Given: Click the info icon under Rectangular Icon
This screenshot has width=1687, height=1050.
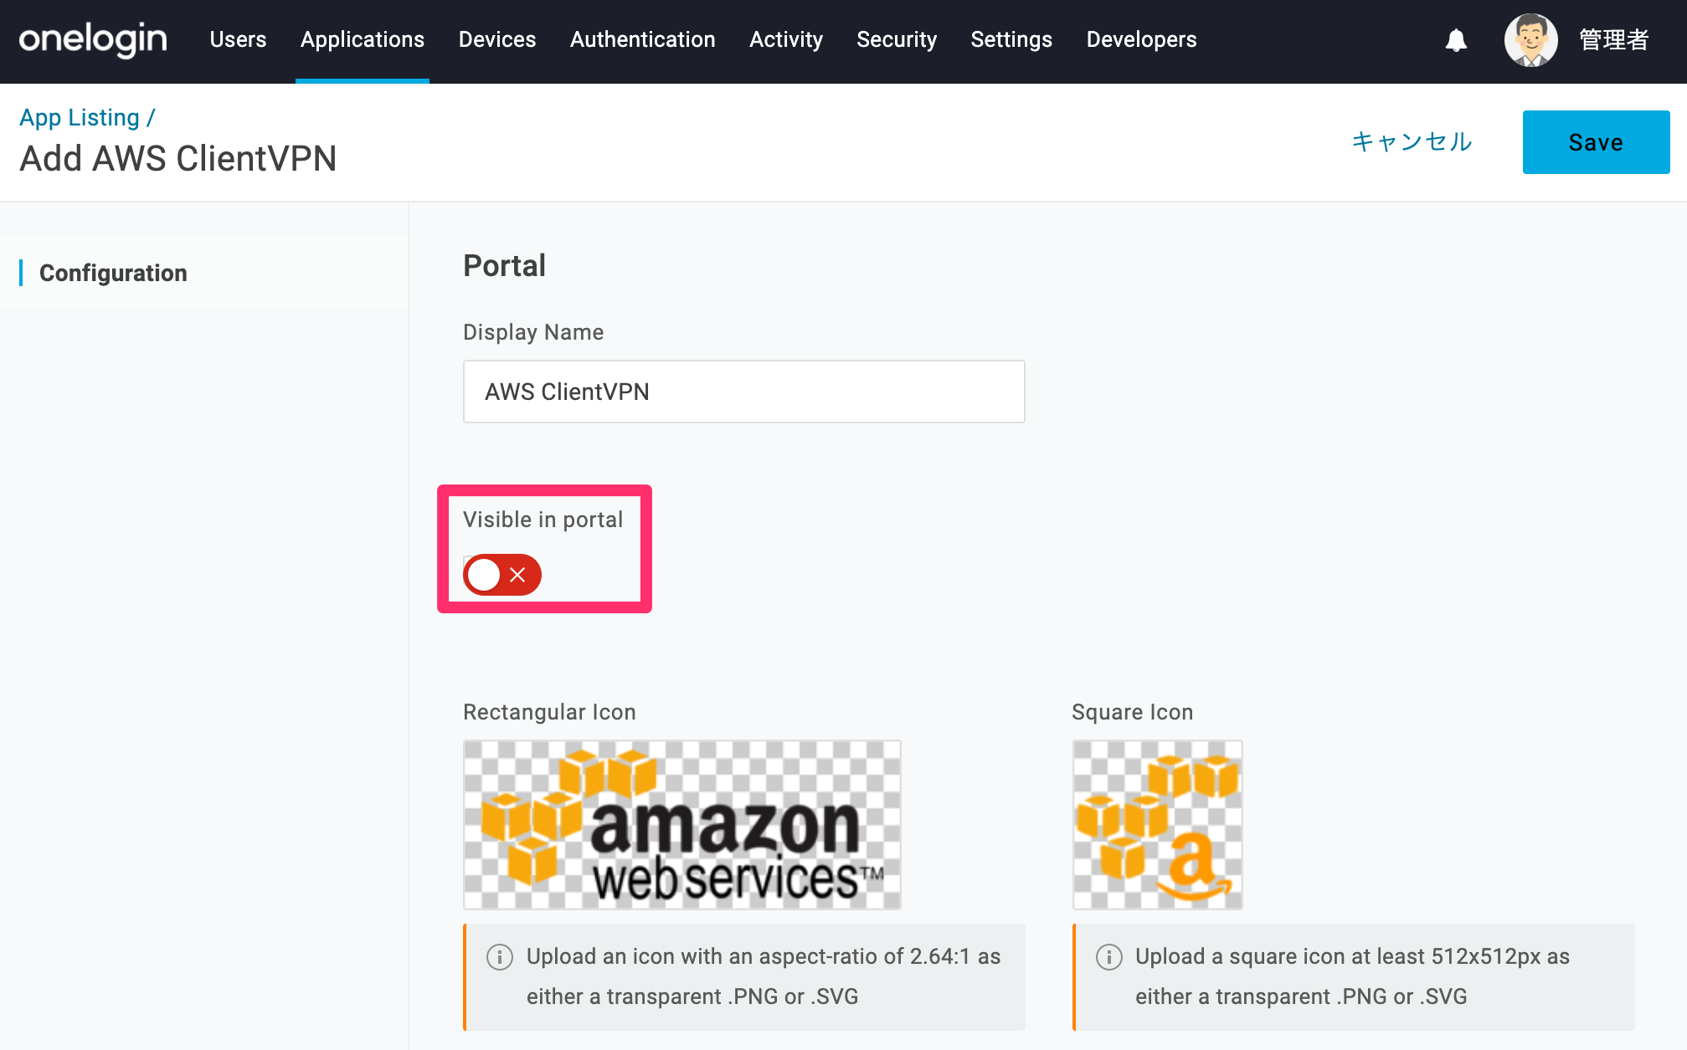Looking at the screenshot, I should click(x=500, y=956).
